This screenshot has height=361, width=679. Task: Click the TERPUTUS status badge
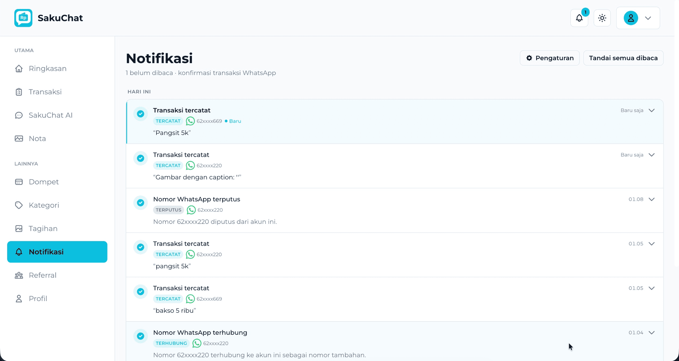(x=168, y=210)
